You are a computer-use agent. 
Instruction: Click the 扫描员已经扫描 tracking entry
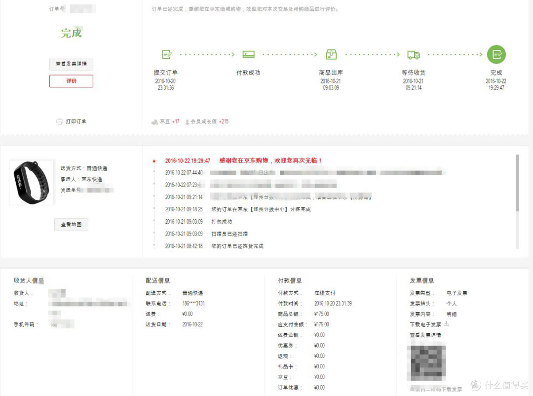tap(229, 234)
